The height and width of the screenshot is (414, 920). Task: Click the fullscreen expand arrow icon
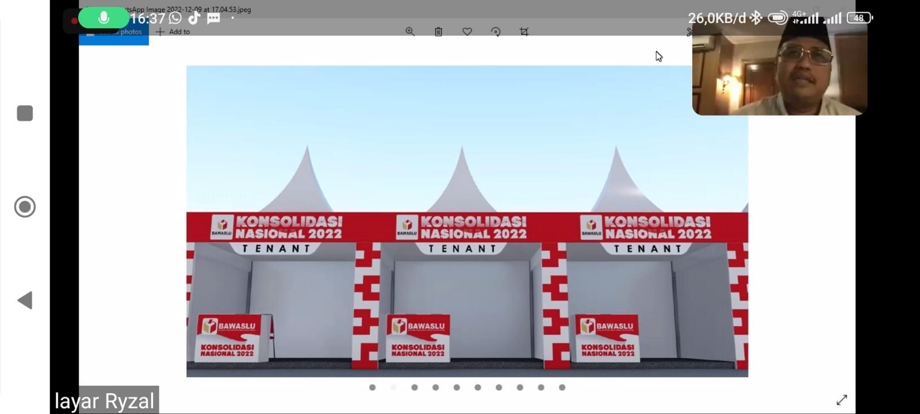click(842, 400)
